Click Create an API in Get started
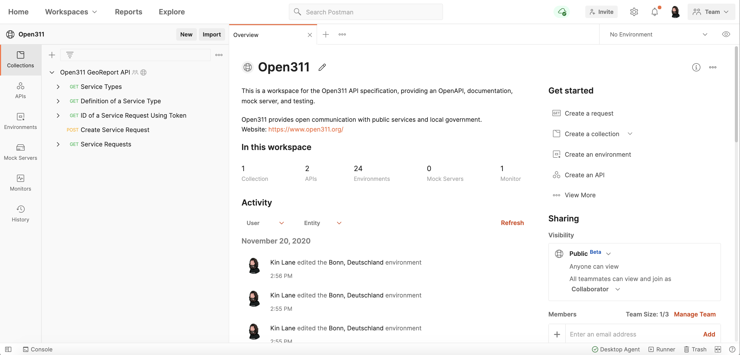This screenshot has width=740, height=355. pos(579,175)
